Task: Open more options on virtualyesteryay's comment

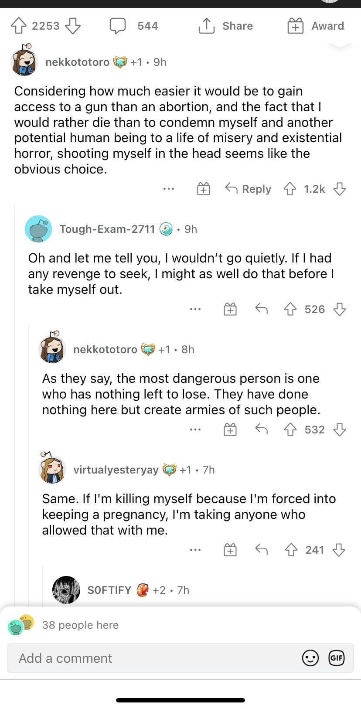Action: pos(195,550)
